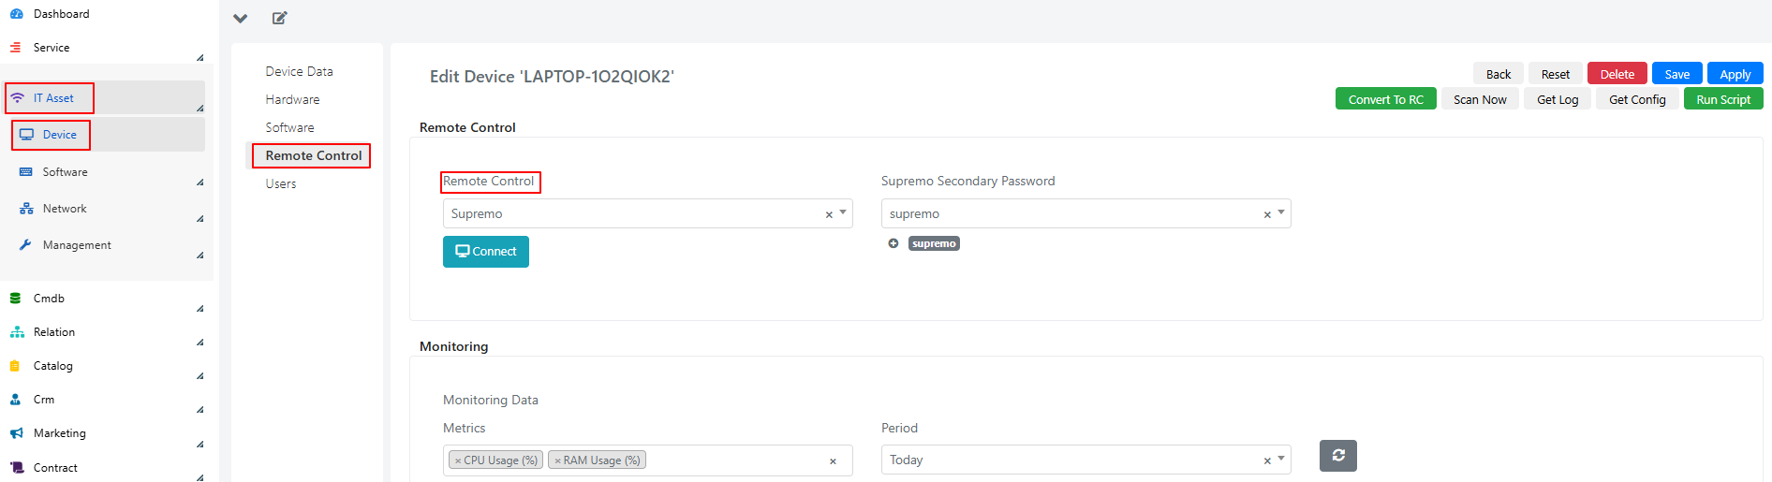Open Dashboard from the sidebar

[x=61, y=14]
